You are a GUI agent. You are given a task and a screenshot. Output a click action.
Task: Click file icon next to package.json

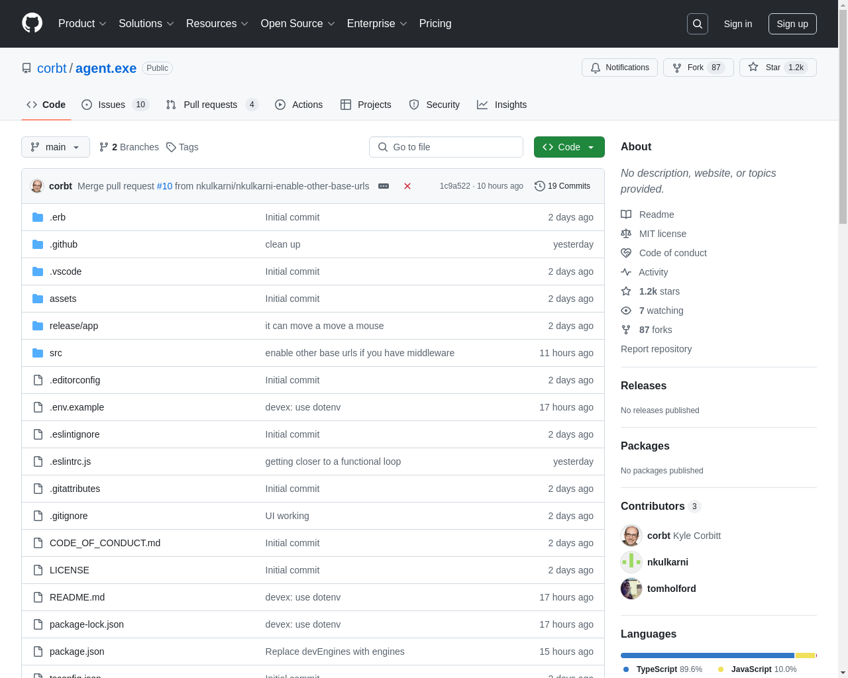click(x=38, y=652)
